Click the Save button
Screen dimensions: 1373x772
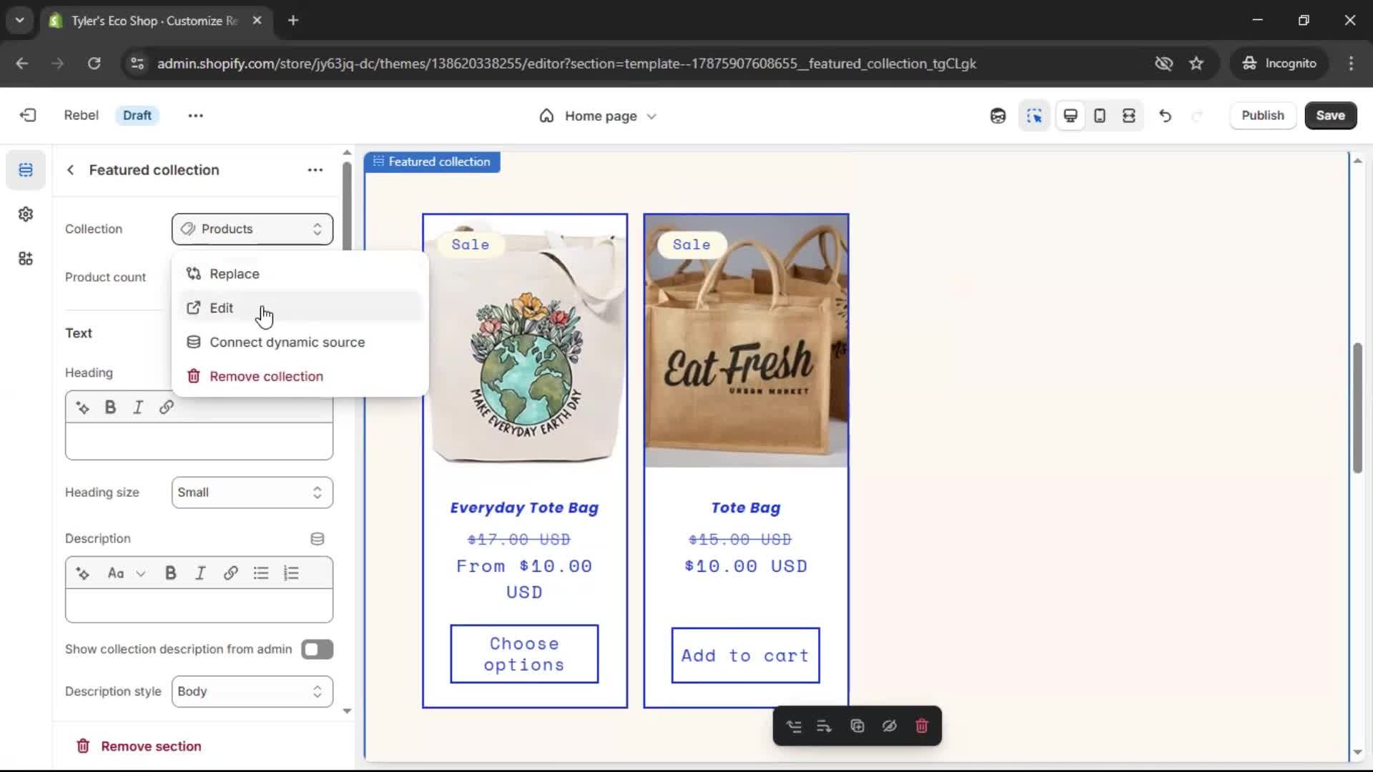(1330, 116)
